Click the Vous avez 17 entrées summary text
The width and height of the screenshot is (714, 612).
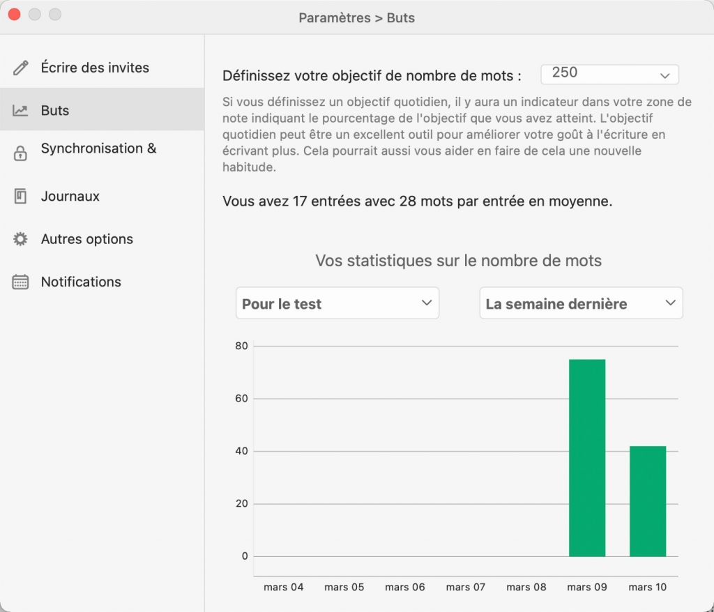tap(417, 201)
